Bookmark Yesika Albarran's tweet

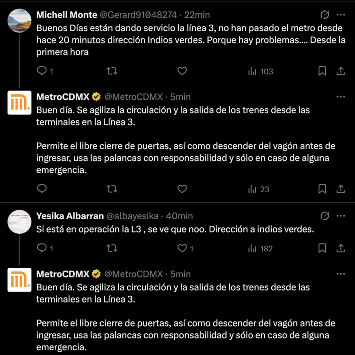coord(322,248)
